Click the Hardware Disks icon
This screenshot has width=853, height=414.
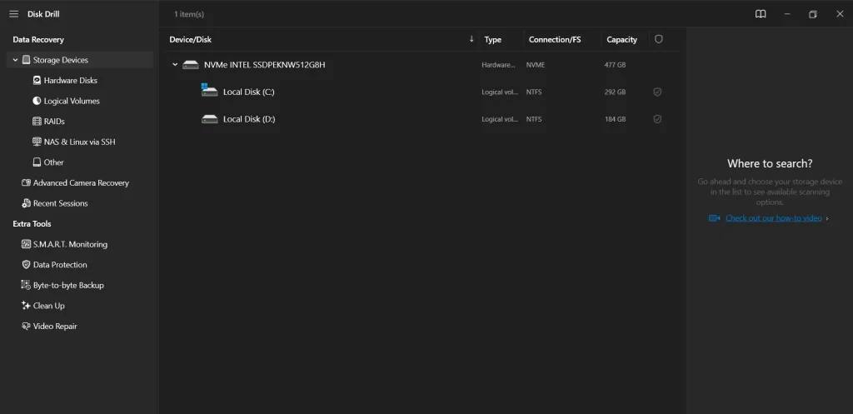coord(37,81)
